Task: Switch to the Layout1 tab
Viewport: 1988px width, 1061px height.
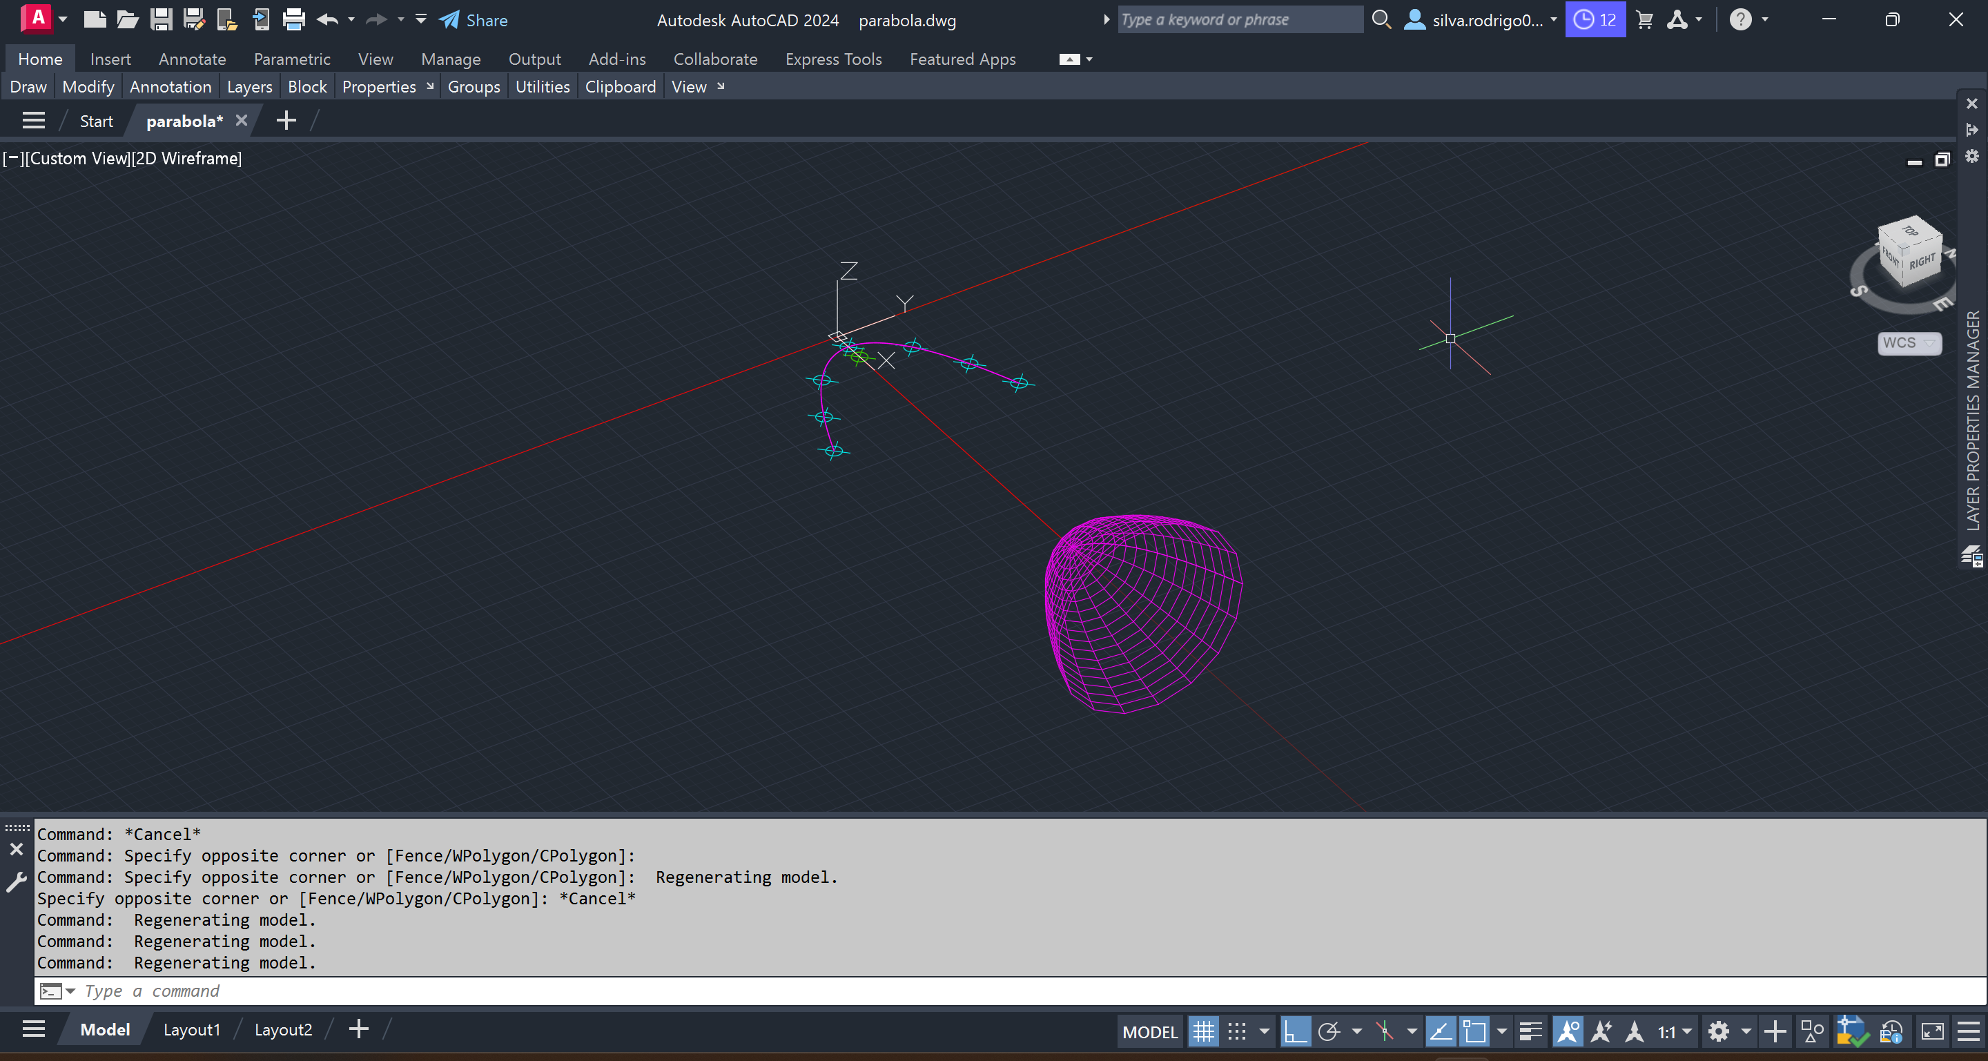Action: (x=191, y=1029)
